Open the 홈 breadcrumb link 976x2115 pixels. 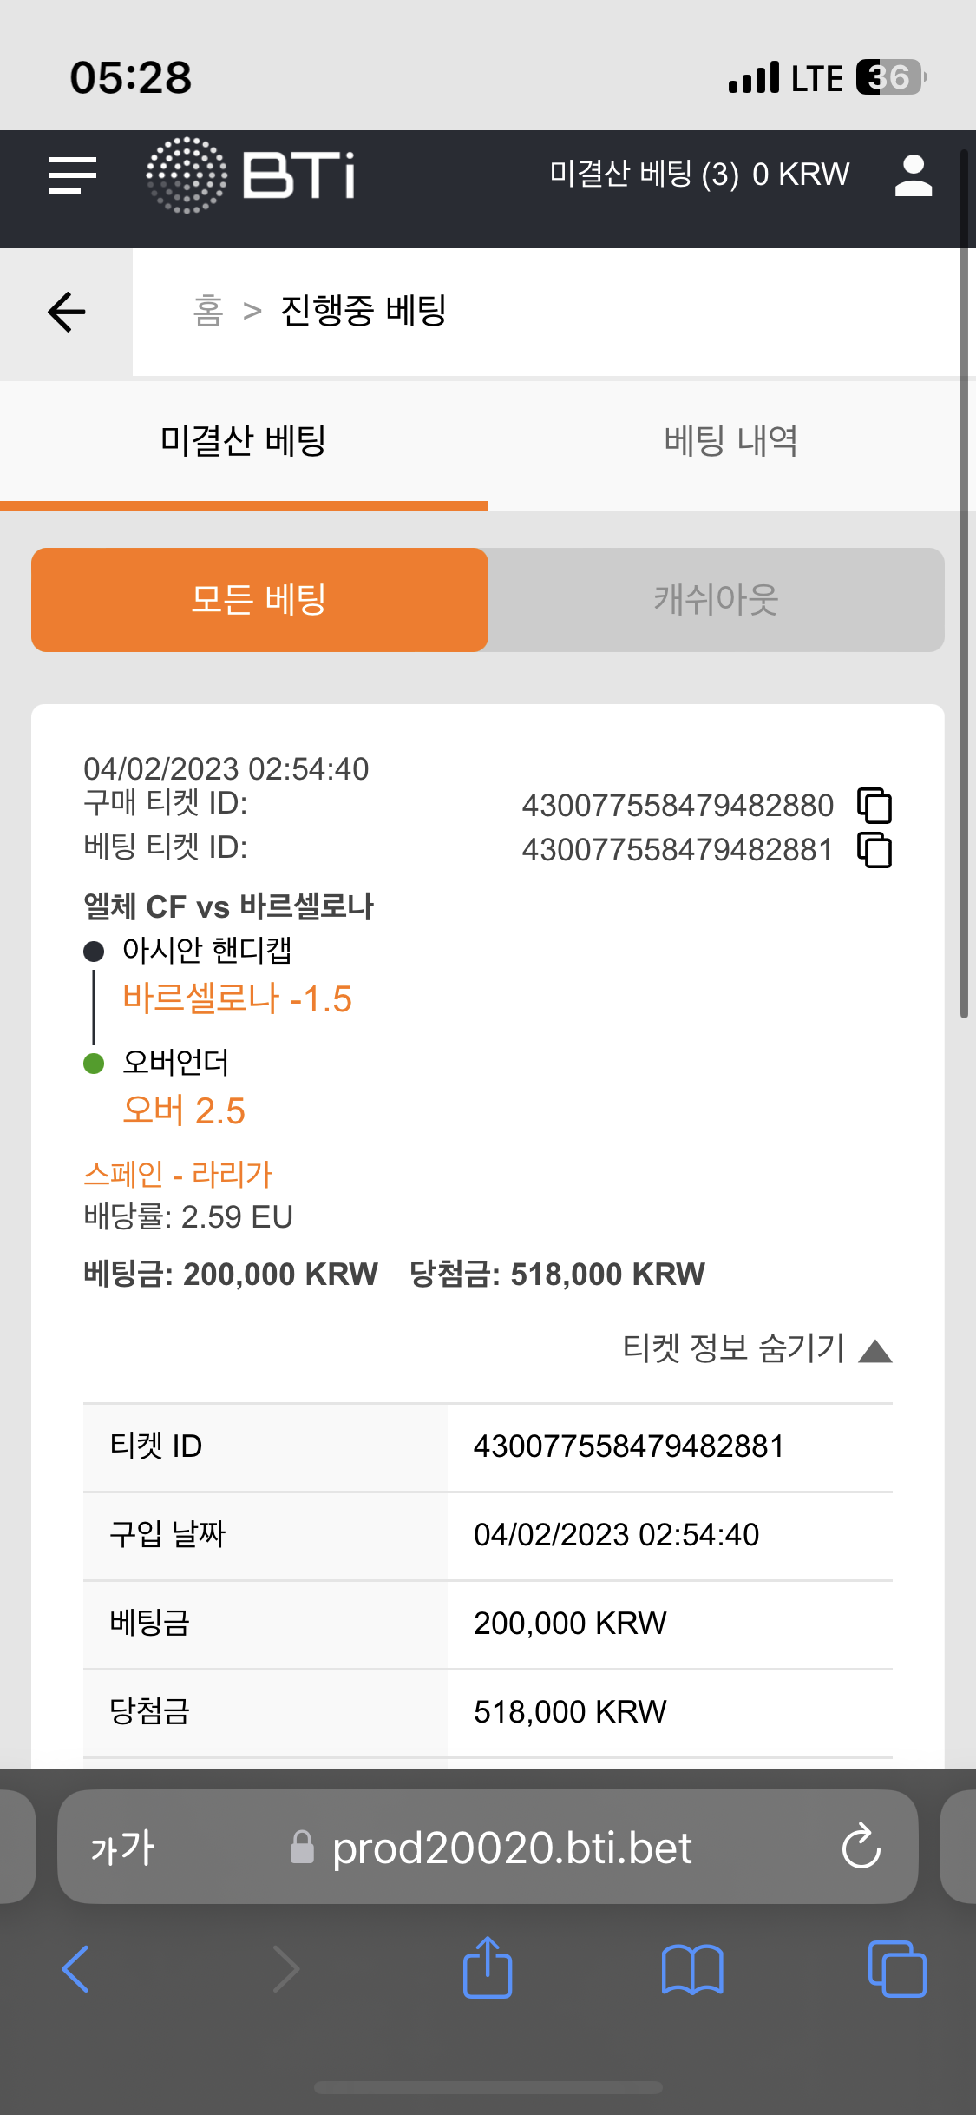[208, 311]
